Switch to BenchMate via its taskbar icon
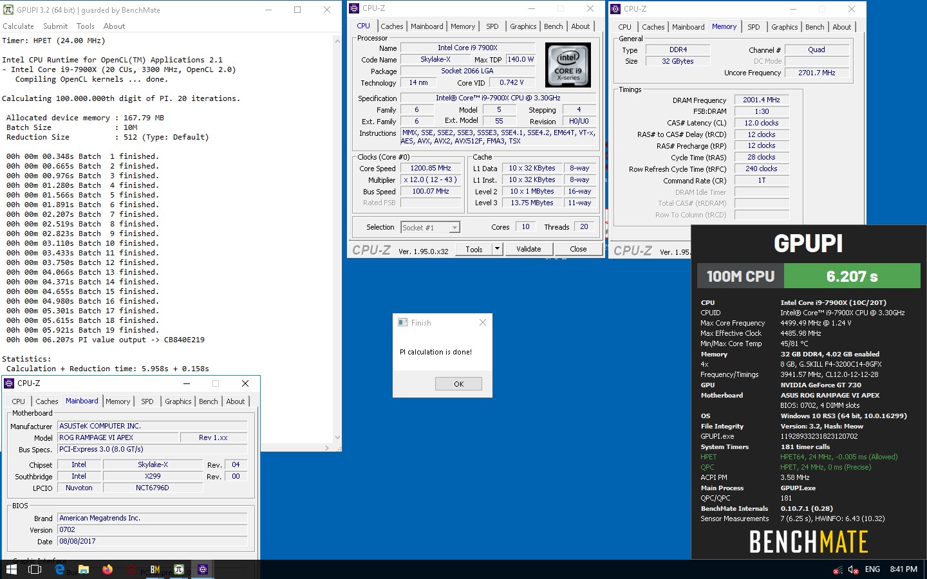The width and height of the screenshot is (927, 579). tap(155, 569)
